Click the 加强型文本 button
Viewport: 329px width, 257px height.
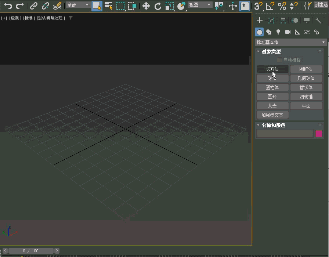(272, 115)
